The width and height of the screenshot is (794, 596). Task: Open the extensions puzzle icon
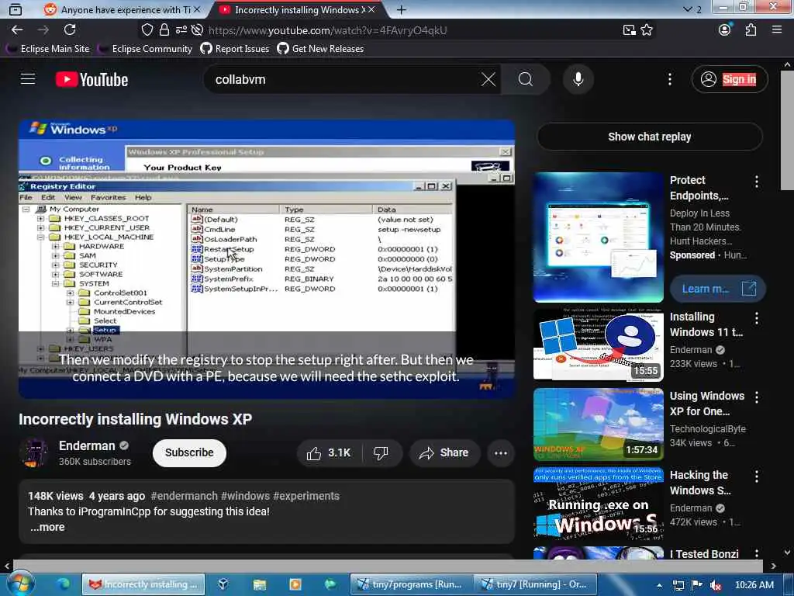[x=751, y=30]
